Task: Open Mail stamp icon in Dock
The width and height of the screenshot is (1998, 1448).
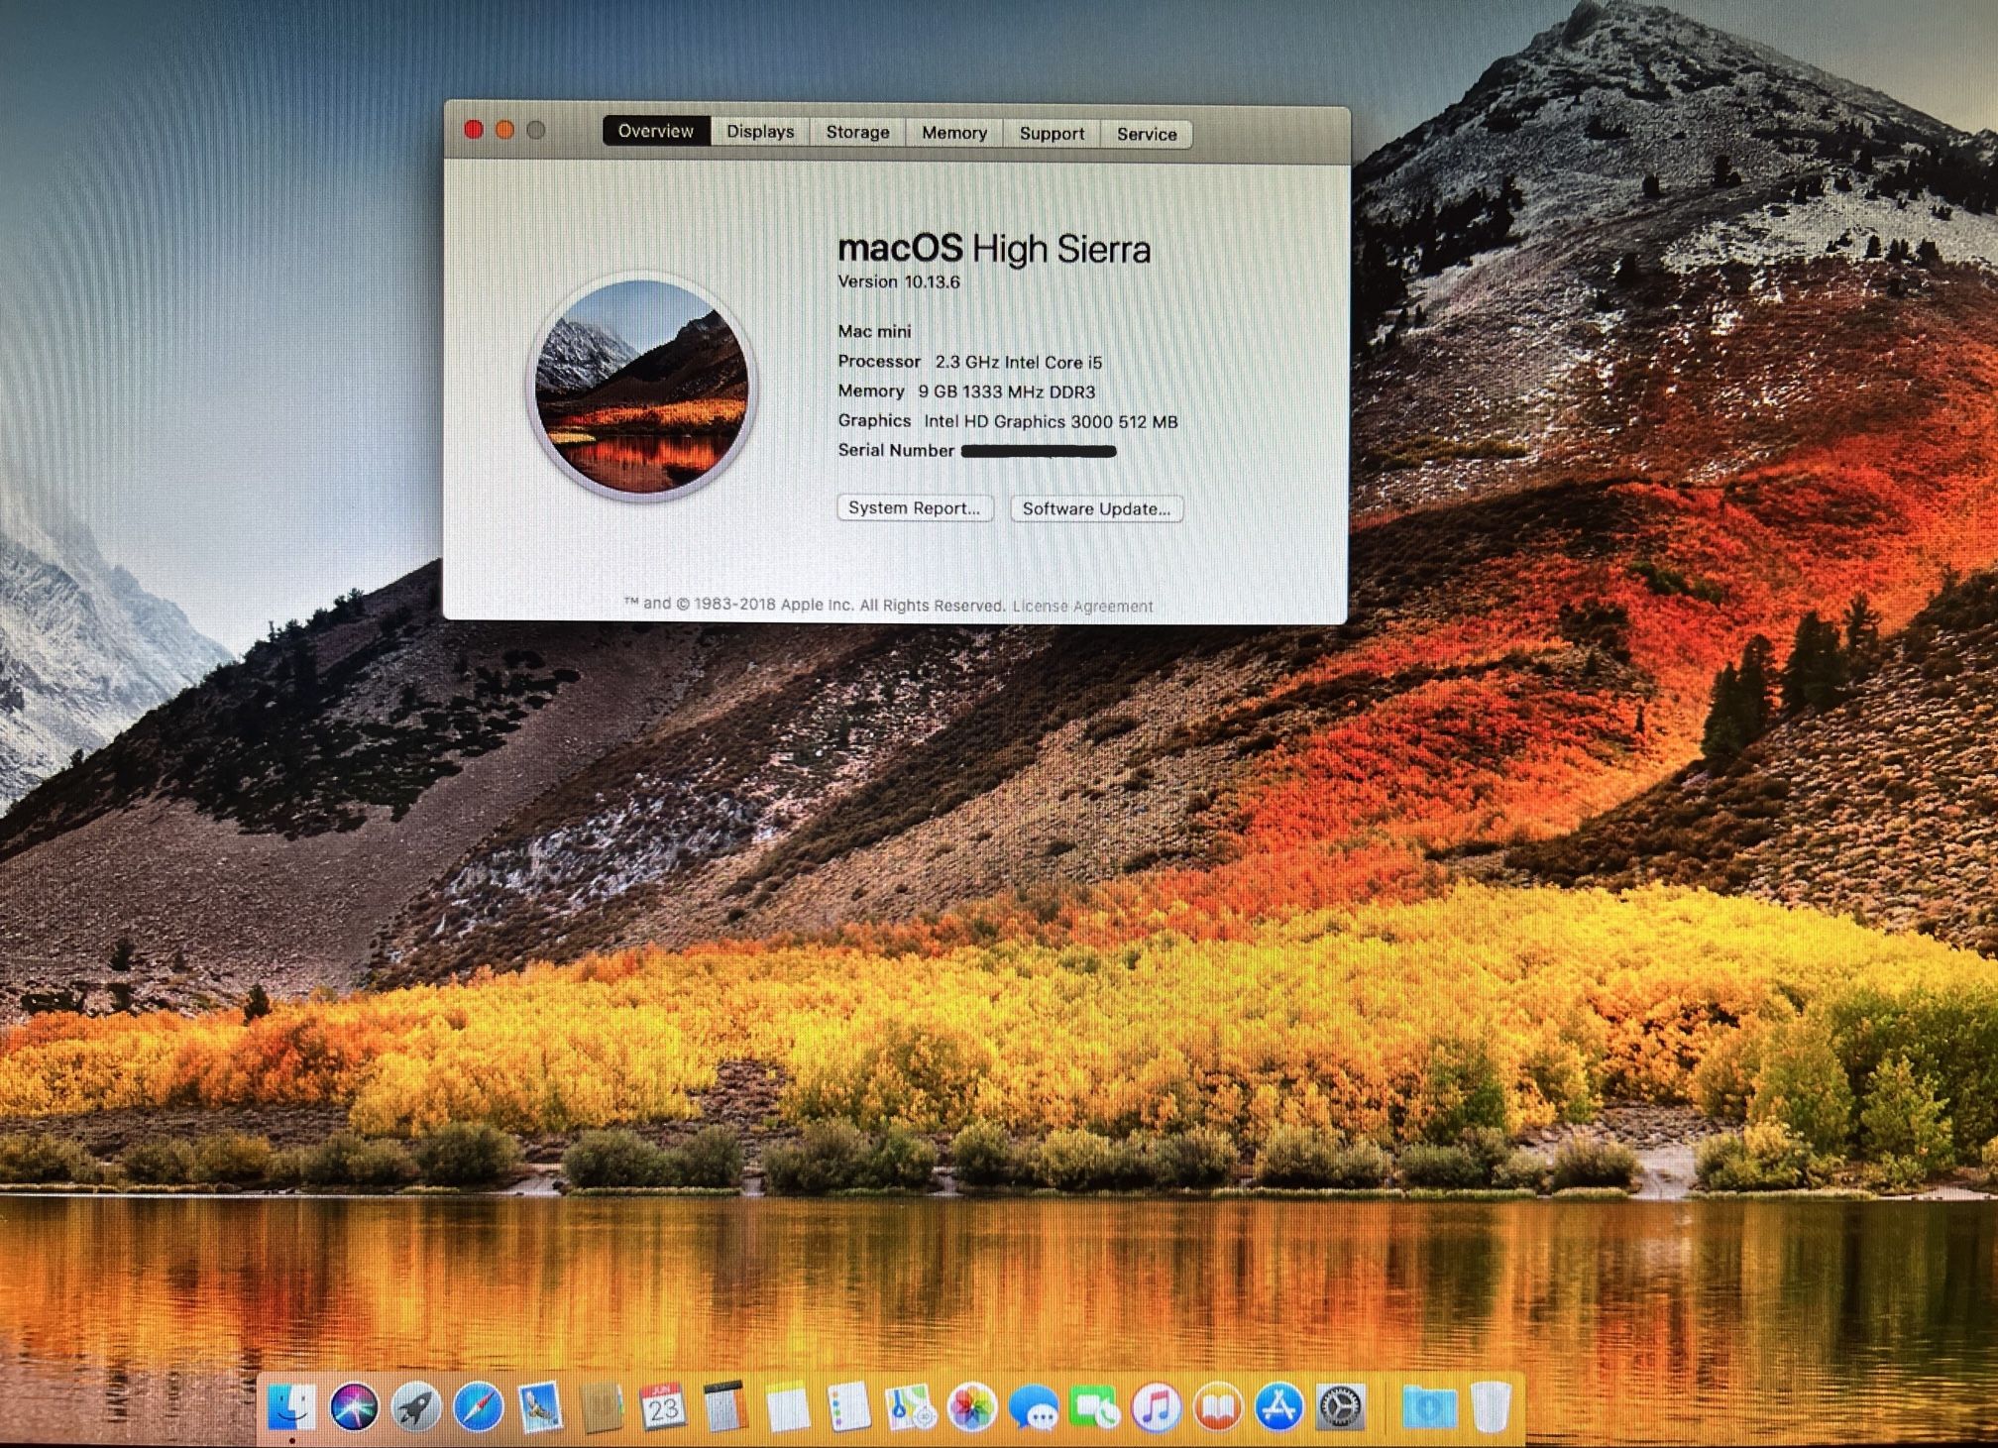Action: (539, 1407)
